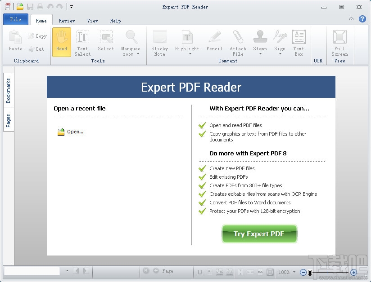Switch to the Home ribbon tab

click(41, 21)
